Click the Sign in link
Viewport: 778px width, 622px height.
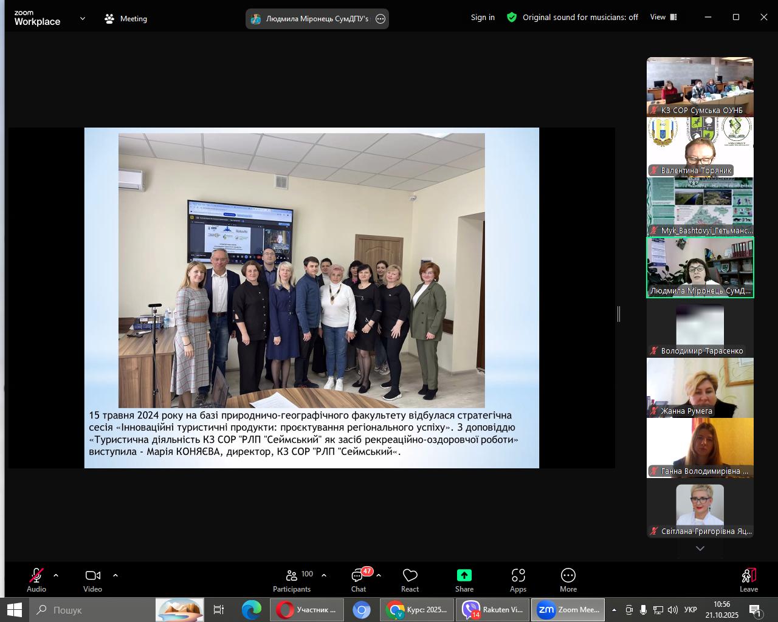(x=483, y=18)
